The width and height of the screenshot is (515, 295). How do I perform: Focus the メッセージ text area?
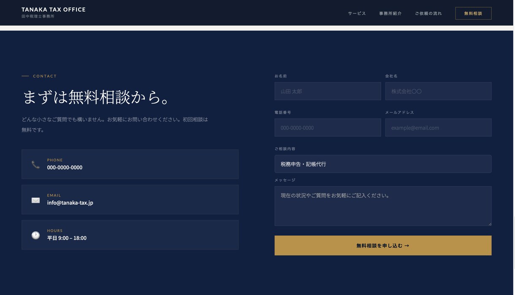point(383,206)
